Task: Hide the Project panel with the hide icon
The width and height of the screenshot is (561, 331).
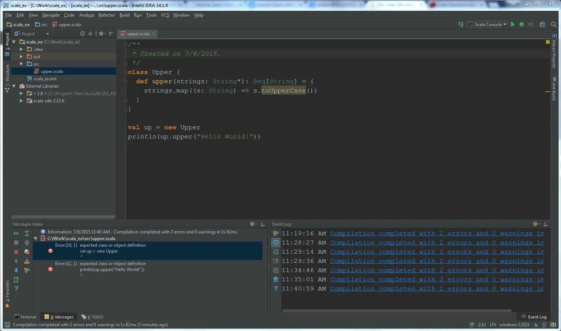Action: 111,34
